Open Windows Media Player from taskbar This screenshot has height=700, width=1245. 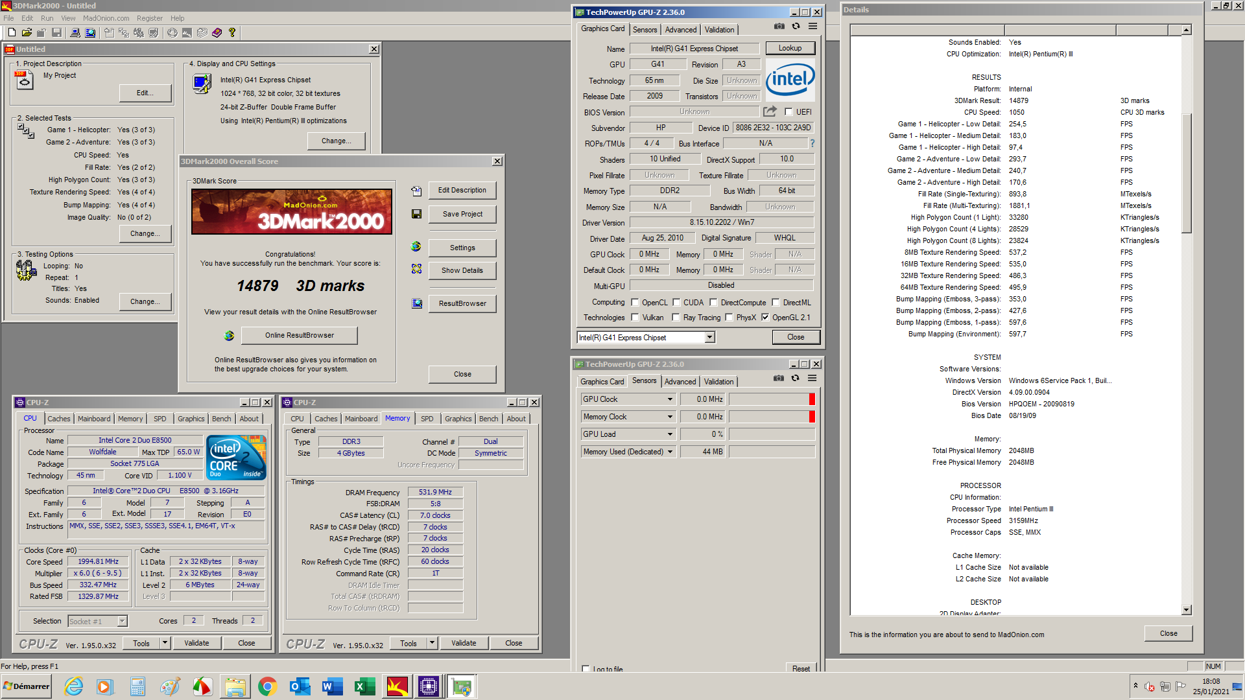(x=104, y=686)
